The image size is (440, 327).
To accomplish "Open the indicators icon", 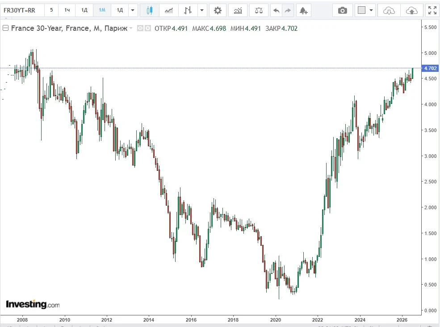I will click(x=238, y=10).
